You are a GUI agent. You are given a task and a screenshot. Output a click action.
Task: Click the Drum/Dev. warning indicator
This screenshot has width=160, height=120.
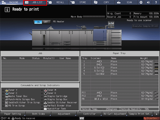click(152, 118)
